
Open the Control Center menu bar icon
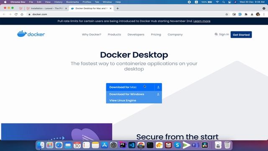229,2
